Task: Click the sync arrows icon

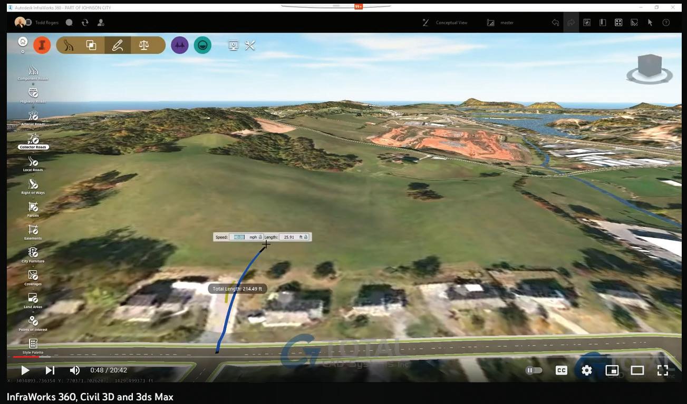Action: (x=85, y=23)
